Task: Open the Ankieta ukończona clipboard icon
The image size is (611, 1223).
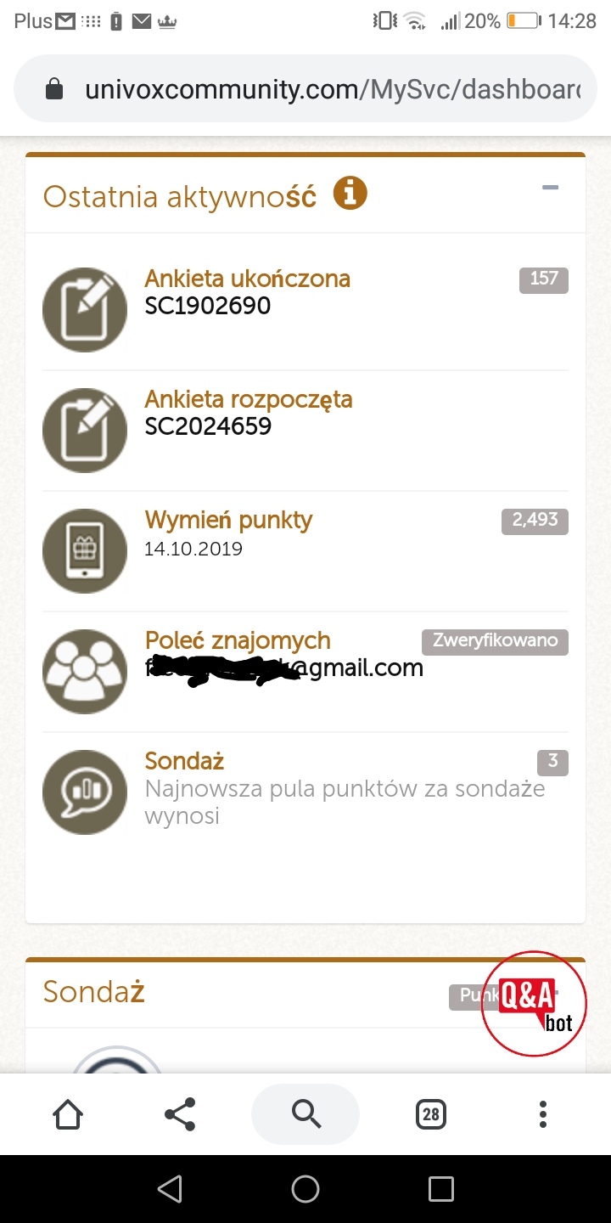Action: (85, 310)
